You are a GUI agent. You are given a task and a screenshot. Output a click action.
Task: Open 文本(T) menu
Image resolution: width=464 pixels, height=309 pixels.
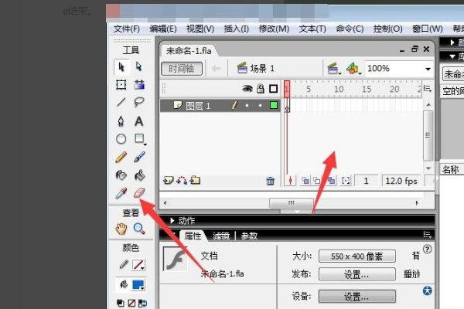tap(312, 29)
